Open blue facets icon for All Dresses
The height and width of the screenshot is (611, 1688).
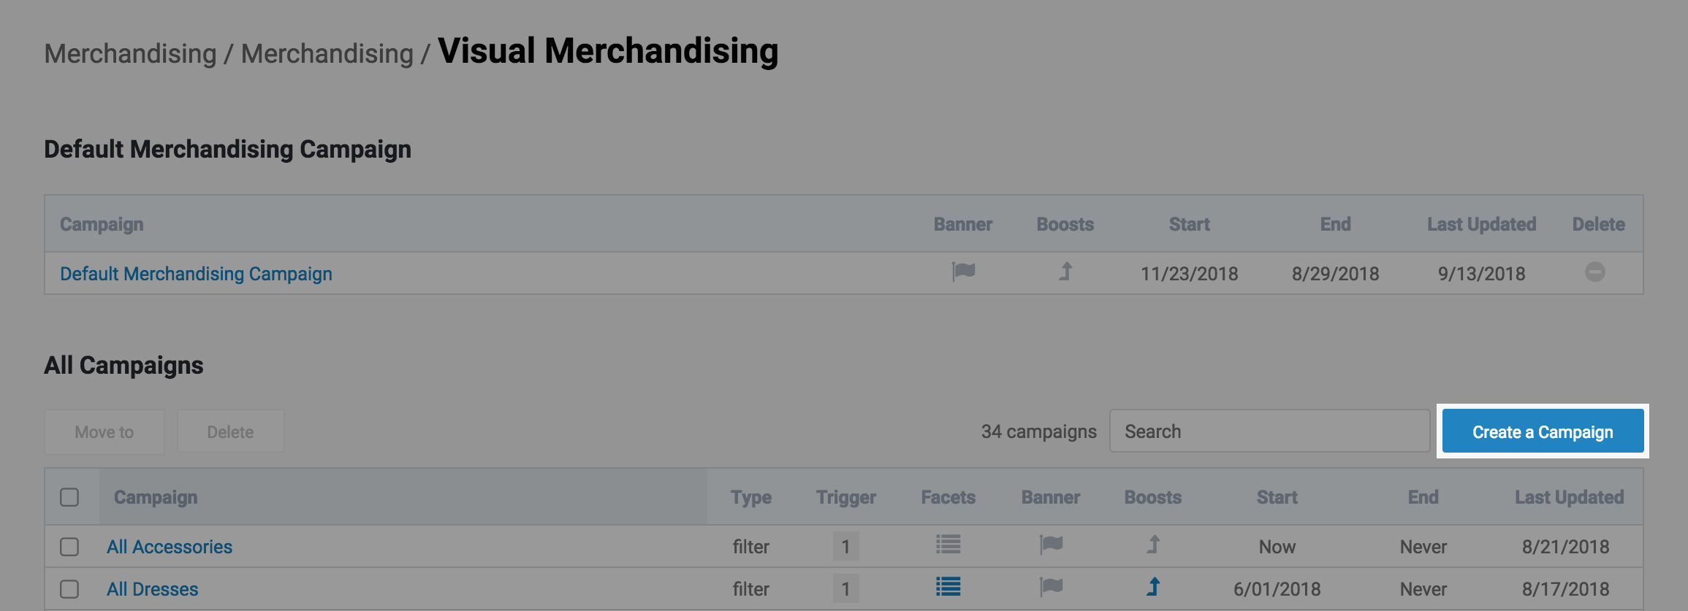click(948, 587)
